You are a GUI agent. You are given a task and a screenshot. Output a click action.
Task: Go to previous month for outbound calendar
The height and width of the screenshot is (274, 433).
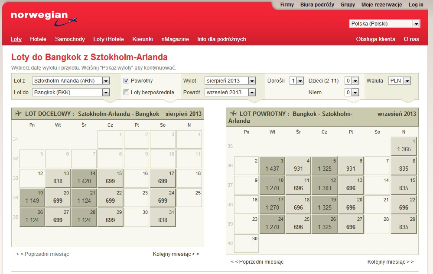tap(42, 254)
